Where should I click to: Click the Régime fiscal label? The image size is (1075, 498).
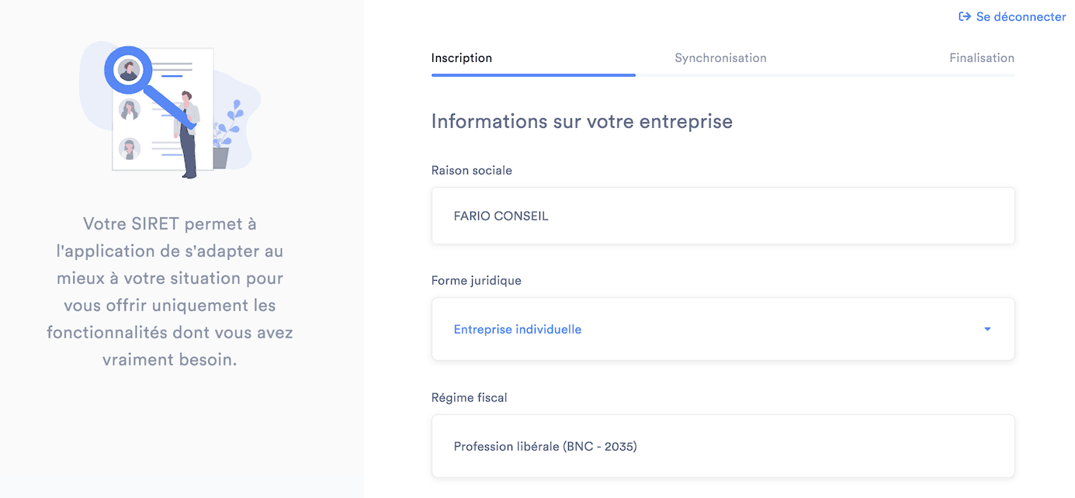470,397
